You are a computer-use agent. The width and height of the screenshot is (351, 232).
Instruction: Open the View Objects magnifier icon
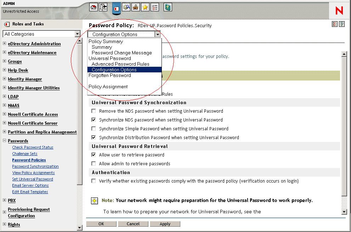point(126,7)
